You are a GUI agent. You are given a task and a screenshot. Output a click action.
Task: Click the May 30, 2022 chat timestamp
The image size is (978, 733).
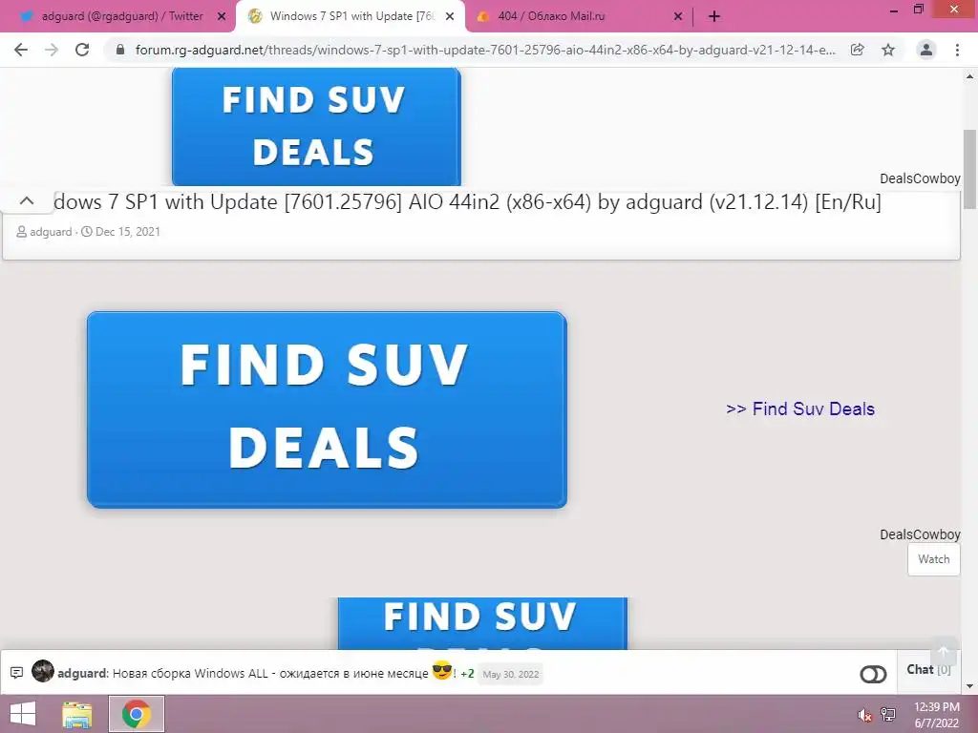click(511, 675)
